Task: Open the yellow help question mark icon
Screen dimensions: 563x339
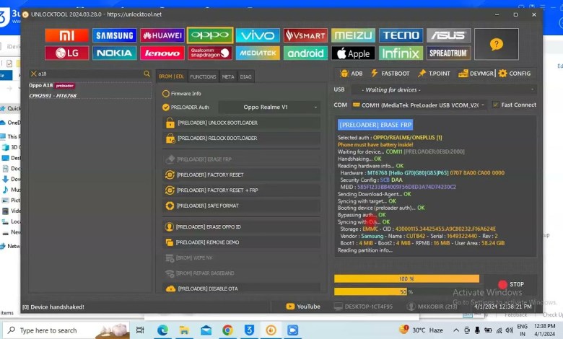Action: (496, 44)
